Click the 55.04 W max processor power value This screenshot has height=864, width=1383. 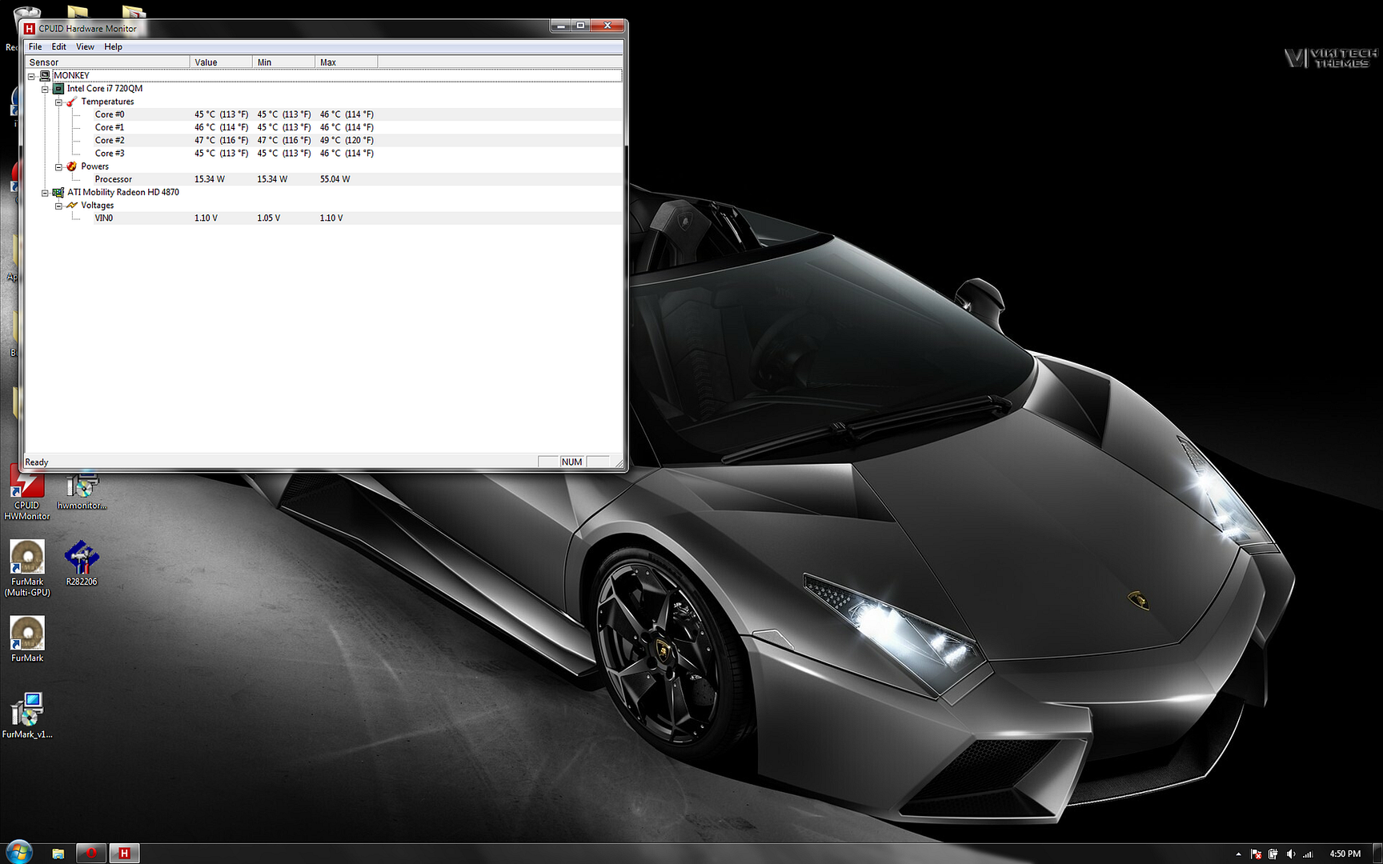[x=335, y=179]
